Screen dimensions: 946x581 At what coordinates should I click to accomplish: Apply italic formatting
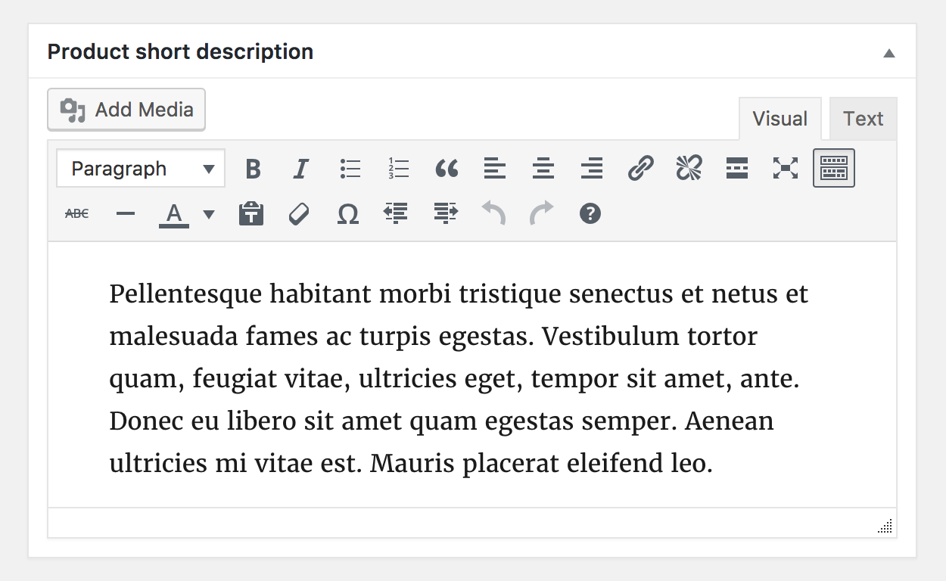(x=300, y=168)
